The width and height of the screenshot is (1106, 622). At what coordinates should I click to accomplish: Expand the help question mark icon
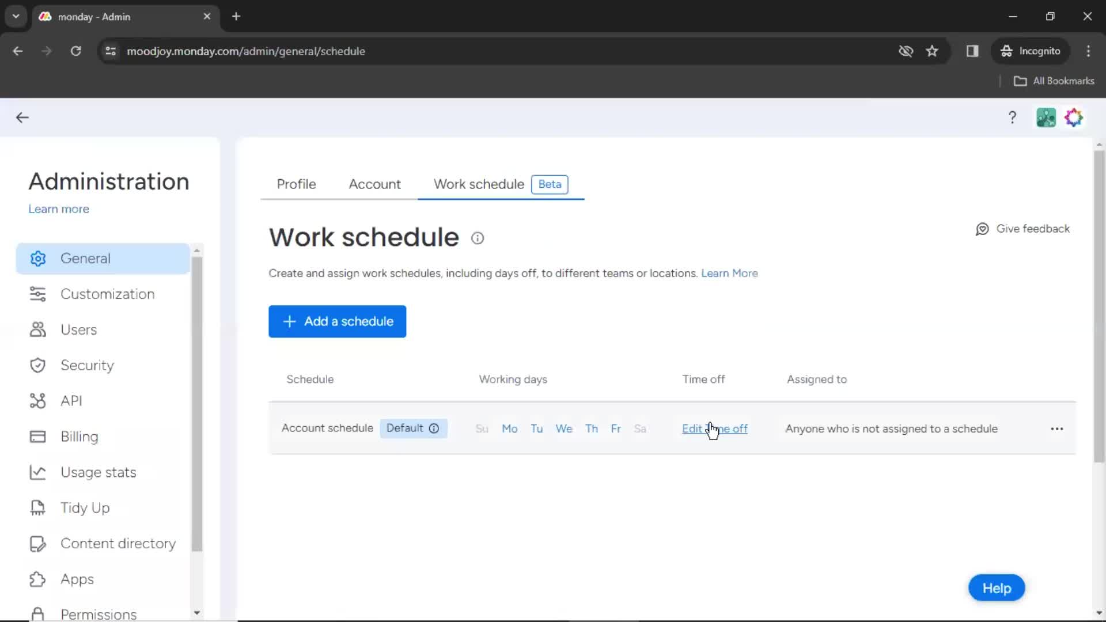[x=1013, y=117]
